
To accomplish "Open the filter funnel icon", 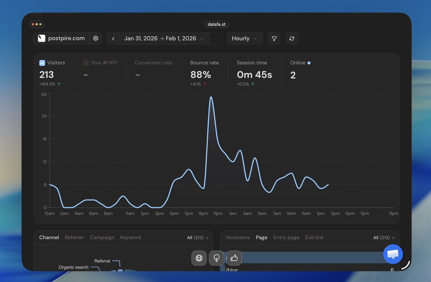I will [274, 38].
